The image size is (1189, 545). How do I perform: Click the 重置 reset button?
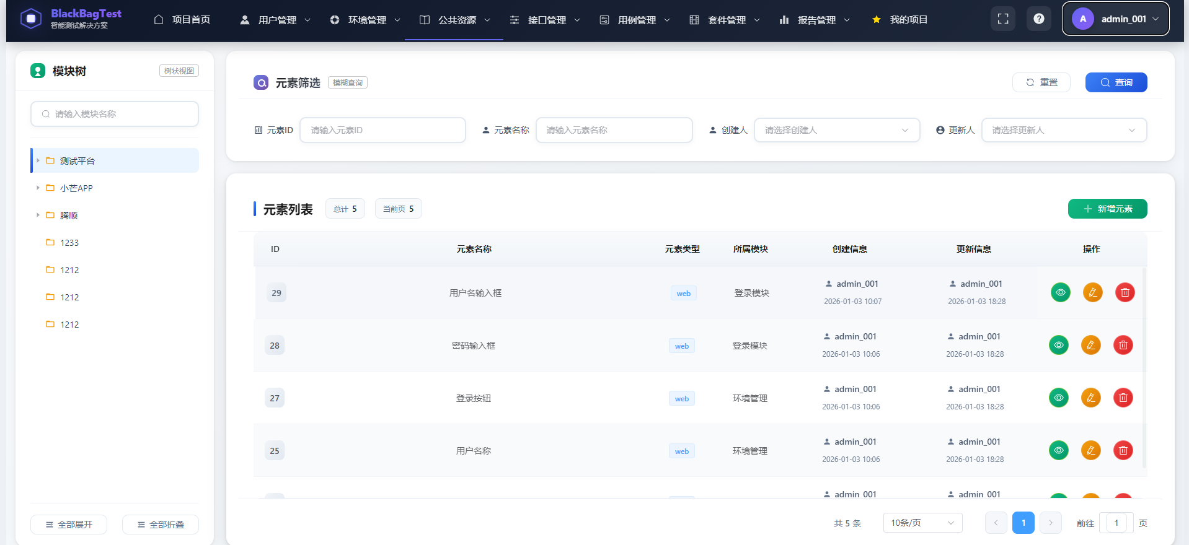point(1041,82)
